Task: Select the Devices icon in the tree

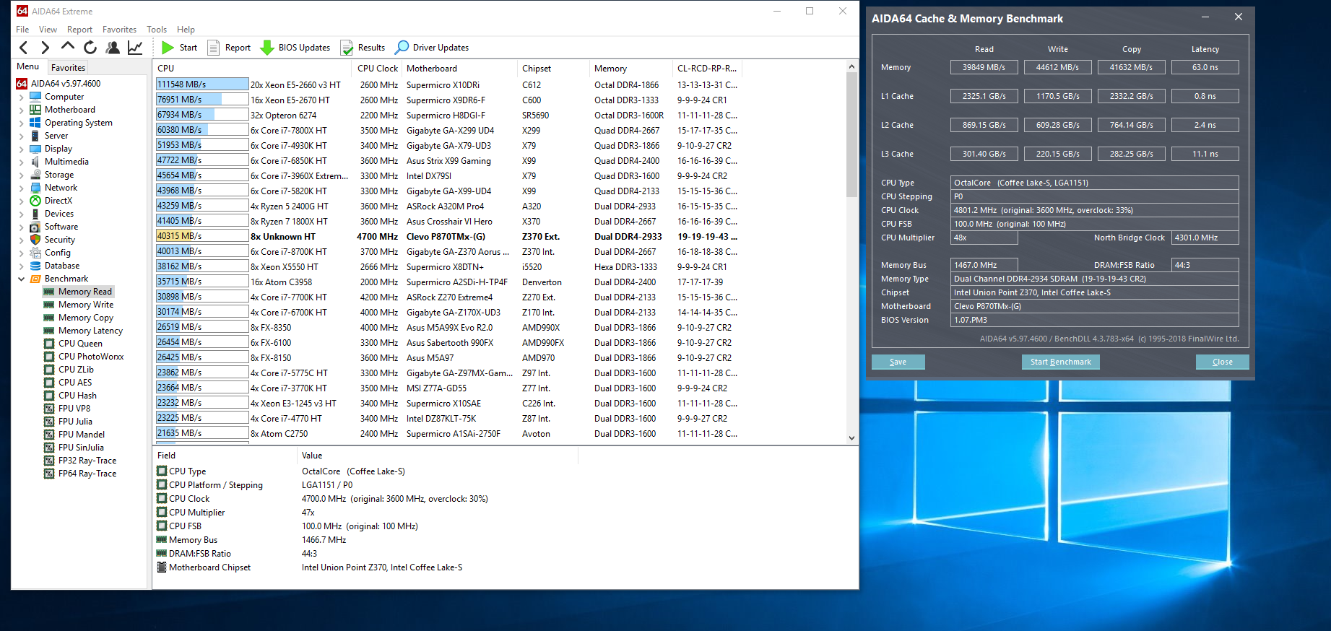Action: click(35, 214)
